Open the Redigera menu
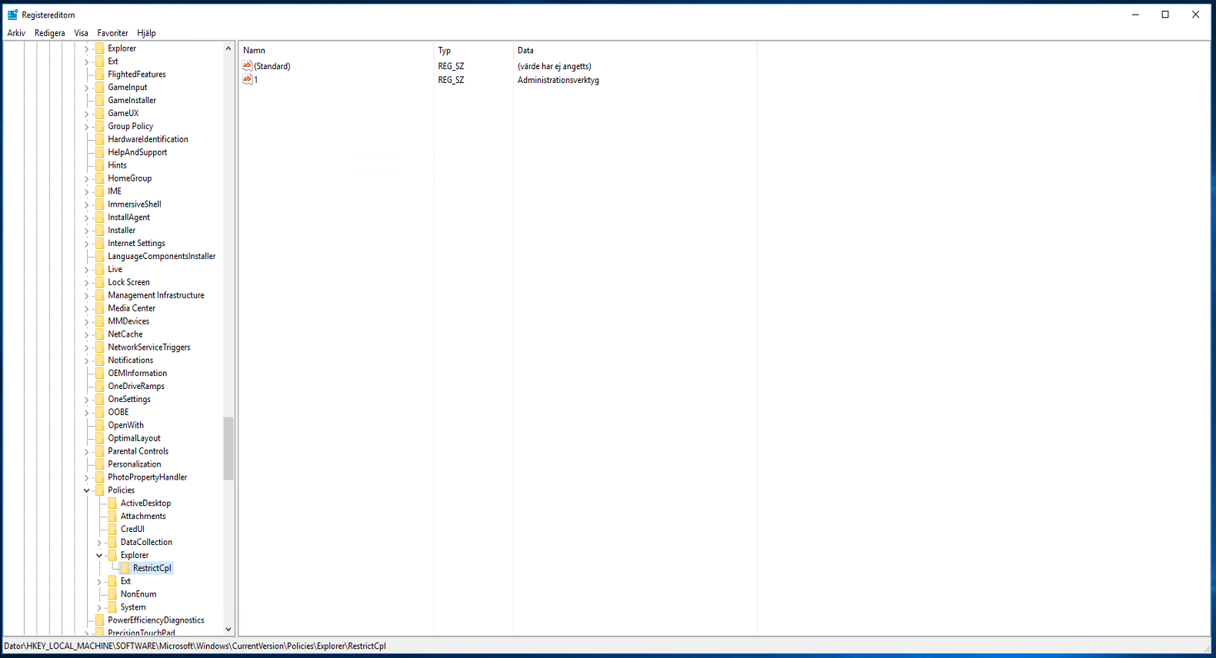Image resolution: width=1216 pixels, height=658 pixels. pos(49,33)
